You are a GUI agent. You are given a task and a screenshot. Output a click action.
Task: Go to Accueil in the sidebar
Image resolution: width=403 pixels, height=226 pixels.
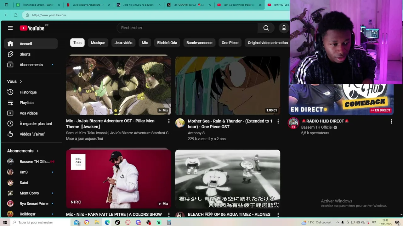click(31, 44)
